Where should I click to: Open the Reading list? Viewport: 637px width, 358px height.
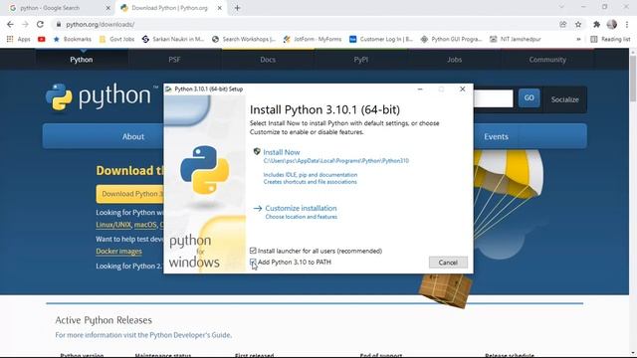tap(610, 39)
